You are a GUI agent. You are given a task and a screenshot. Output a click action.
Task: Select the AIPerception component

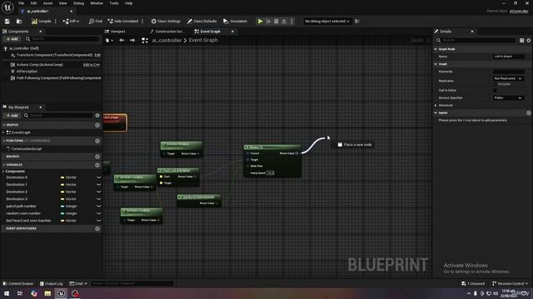click(x=27, y=71)
